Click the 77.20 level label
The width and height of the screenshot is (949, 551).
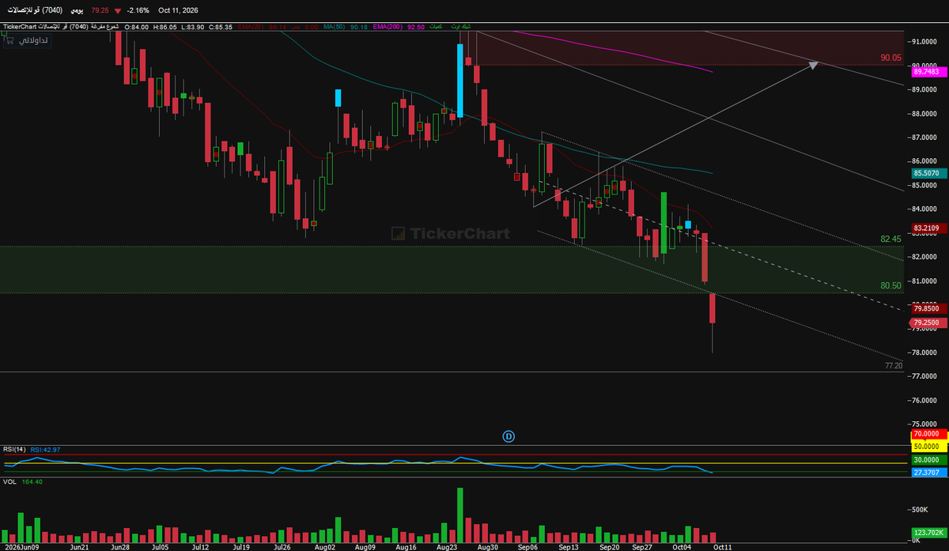click(894, 367)
